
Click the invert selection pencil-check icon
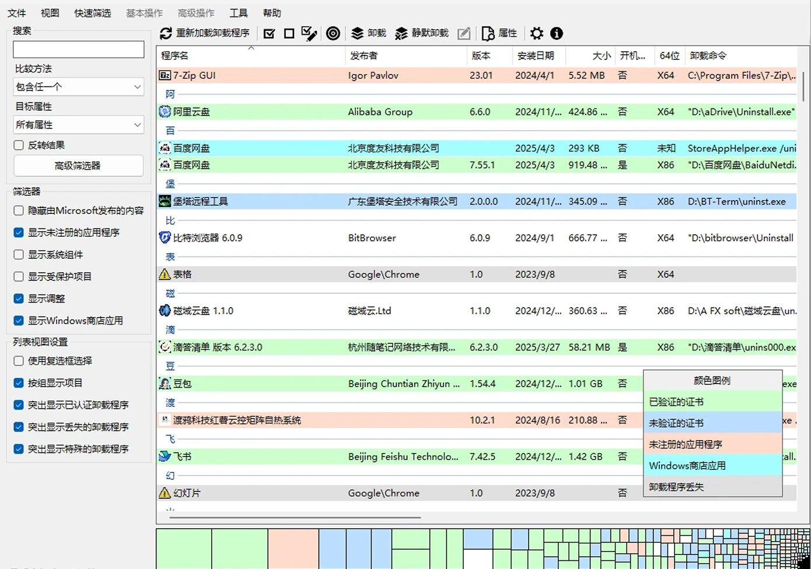click(309, 34)
